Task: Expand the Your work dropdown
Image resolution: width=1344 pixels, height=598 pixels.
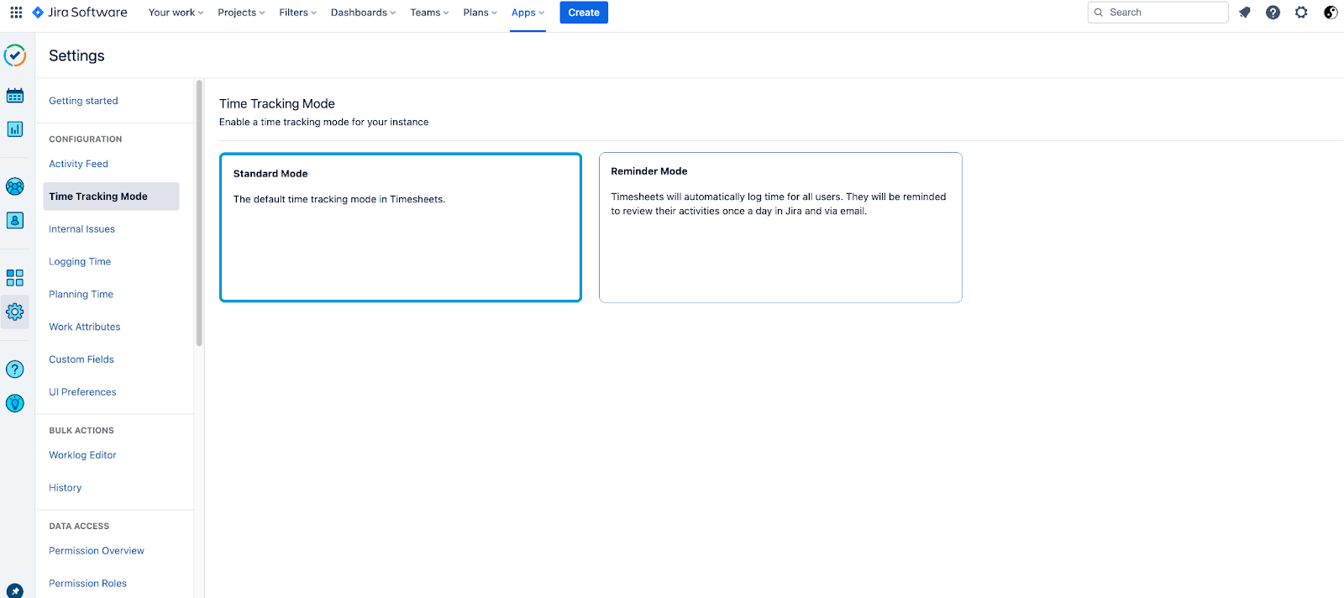Action: coord(176,13)
